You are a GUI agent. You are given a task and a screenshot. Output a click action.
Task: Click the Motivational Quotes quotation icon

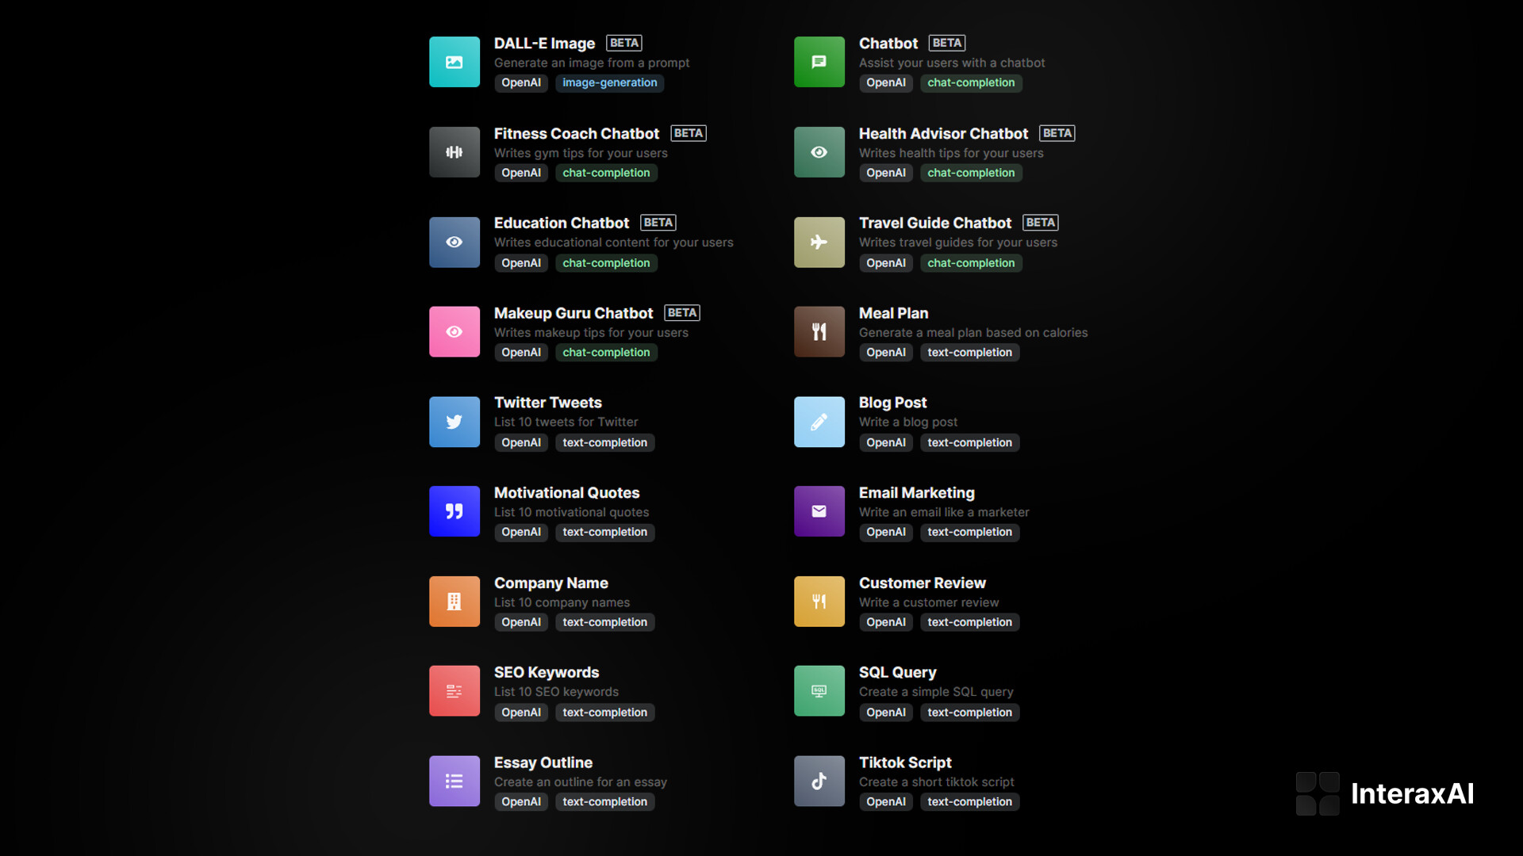tap(454, 511)
